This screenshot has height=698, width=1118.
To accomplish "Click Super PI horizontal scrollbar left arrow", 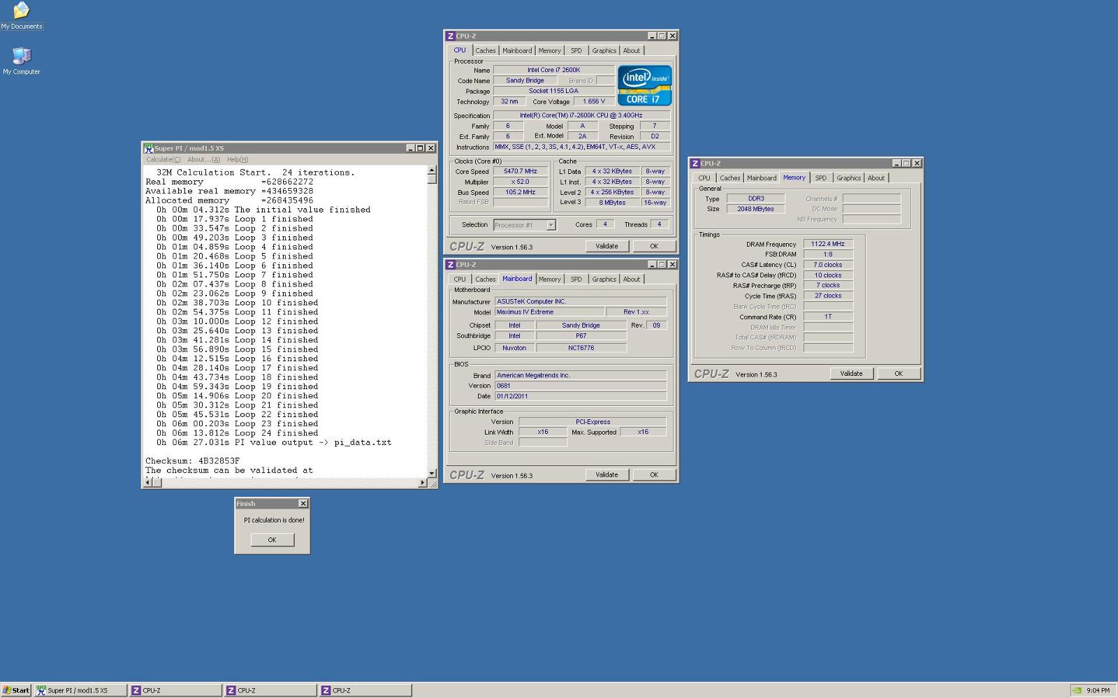I will [x=148, y=482].
